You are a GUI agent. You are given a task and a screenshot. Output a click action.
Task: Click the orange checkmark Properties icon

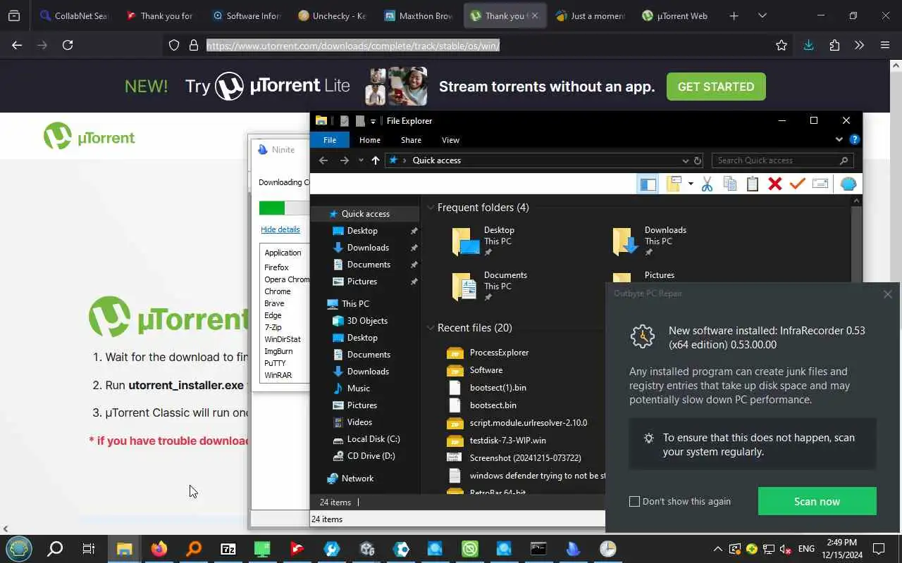pyautogui.click(x=798, y=184)
